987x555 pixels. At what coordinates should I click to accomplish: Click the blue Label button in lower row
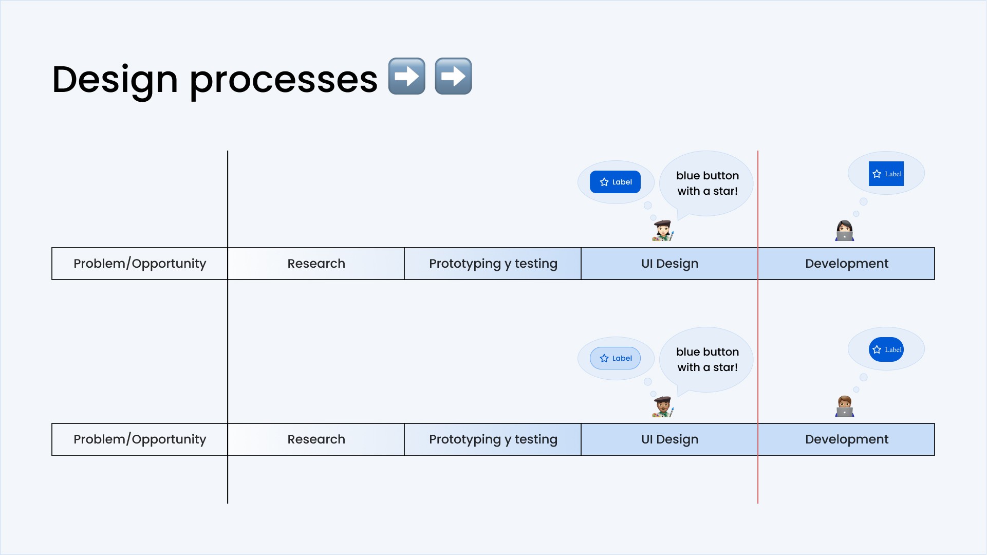tap(887, 349)
